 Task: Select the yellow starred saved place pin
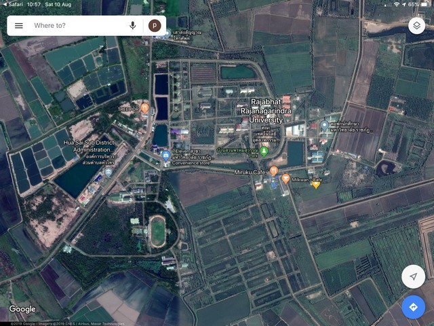(316, 184)
